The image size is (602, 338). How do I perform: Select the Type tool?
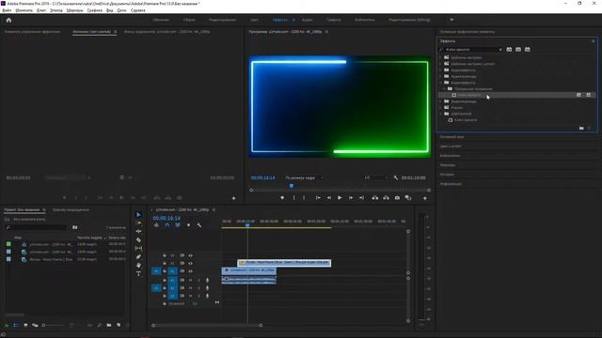pos(138,273)
